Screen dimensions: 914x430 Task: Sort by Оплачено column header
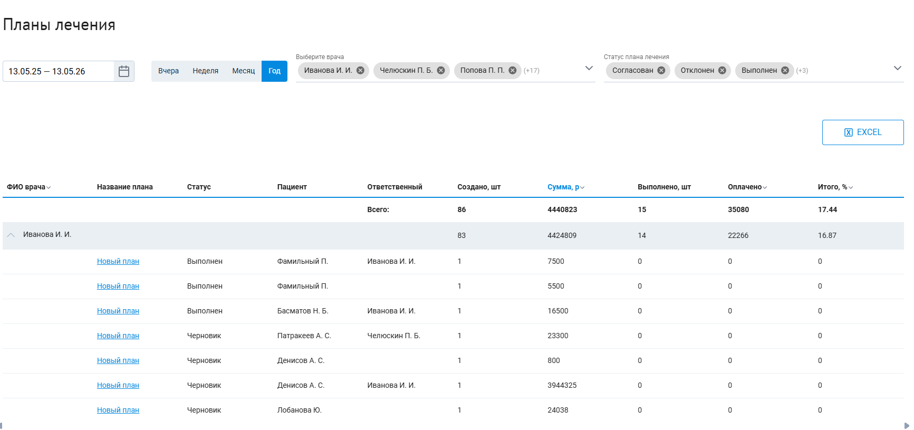[x=747, y=187]
